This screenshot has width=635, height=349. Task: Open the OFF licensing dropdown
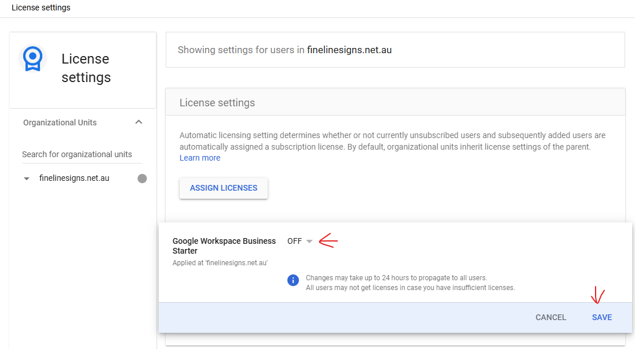pos(300,242)
